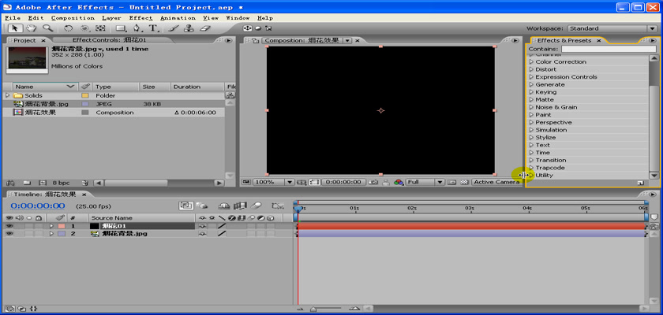Screen dimensions: 663x315
Task: Select the Rotation tool
Action: point(68,28)
